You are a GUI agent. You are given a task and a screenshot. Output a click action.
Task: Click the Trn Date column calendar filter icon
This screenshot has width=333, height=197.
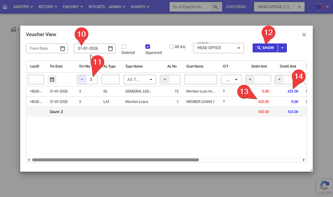[52, 79]
